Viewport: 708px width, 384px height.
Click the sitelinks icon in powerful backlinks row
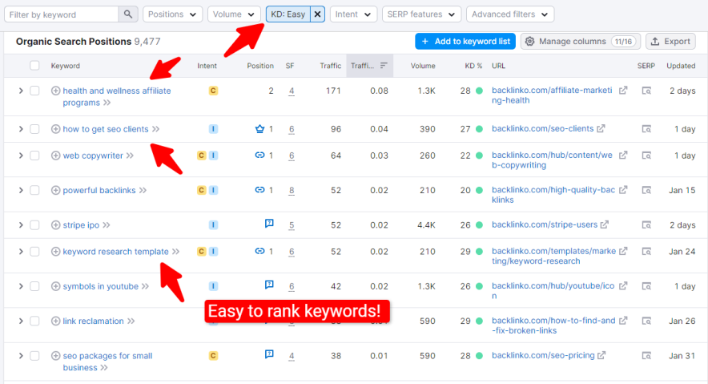tap(259, 190)
